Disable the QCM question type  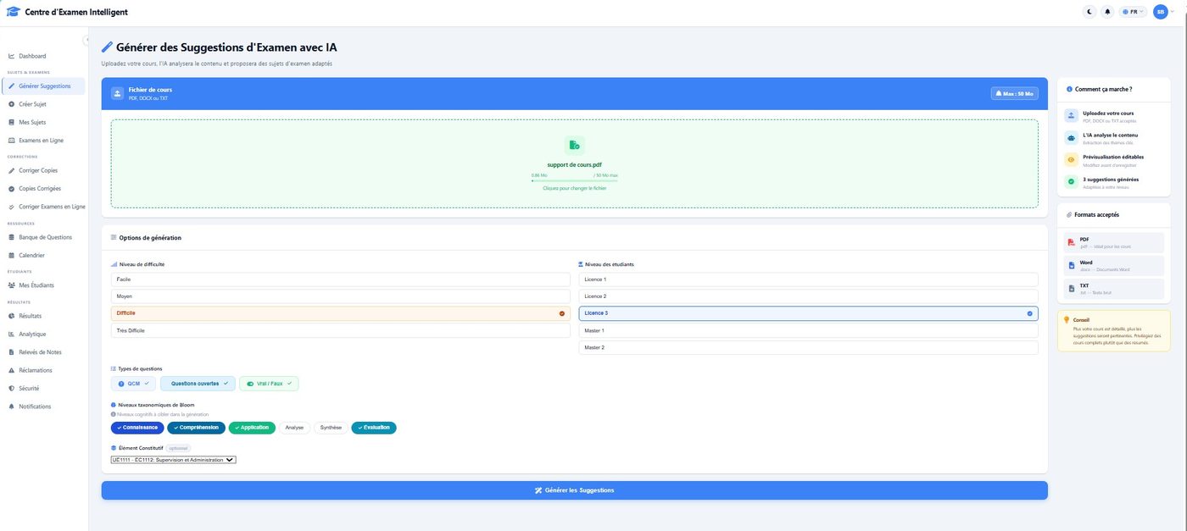[133, 384]
